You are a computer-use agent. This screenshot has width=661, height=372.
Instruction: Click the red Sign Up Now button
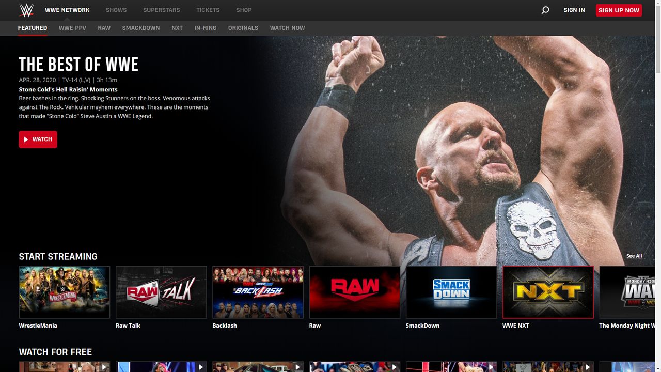tap(619, 10)
